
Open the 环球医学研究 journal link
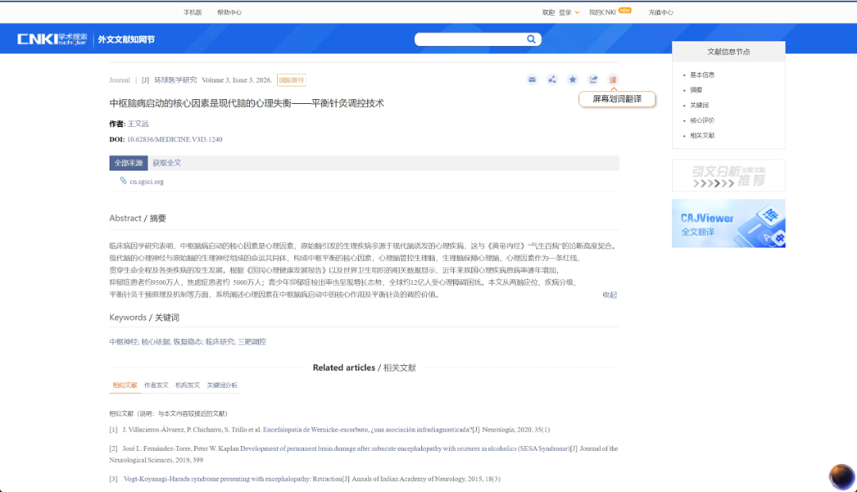(175, 80)
